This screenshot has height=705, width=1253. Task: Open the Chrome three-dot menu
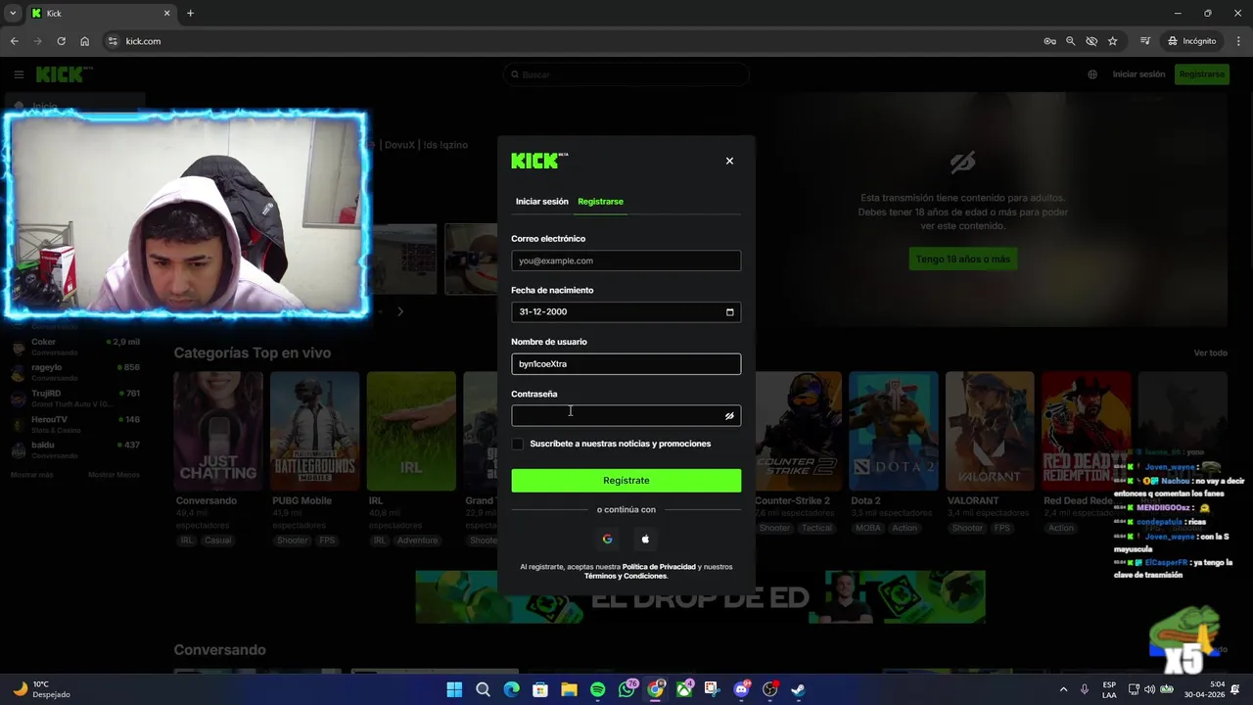1238,41
